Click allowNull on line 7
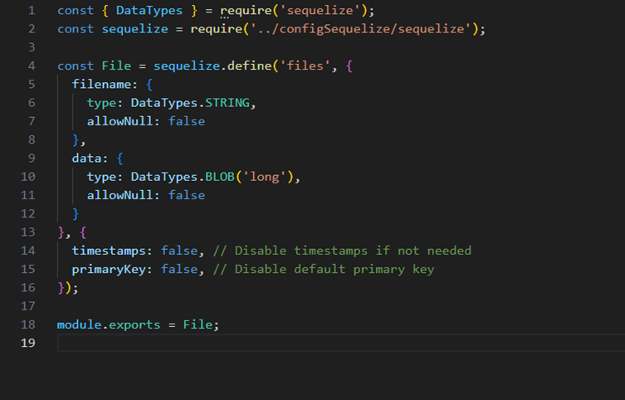Screen dimensions: 625x400 [x=120, y=121]
